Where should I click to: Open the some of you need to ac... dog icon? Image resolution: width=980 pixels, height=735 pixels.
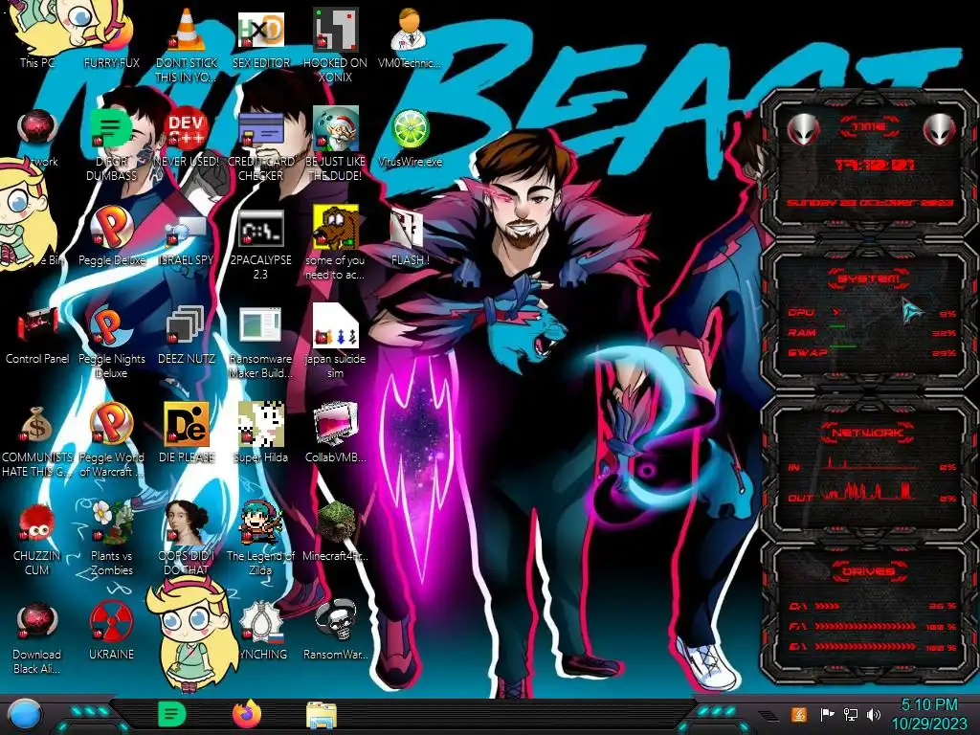[335, 242]
